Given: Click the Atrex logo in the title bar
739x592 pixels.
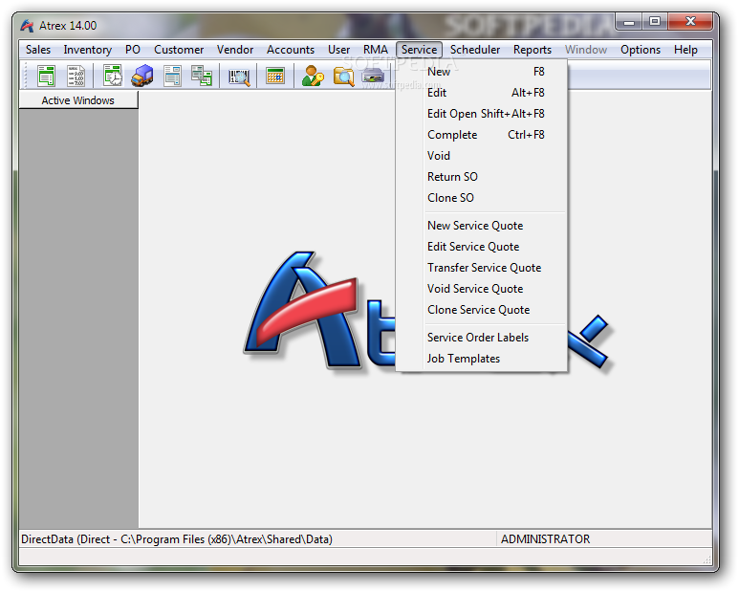Looking at the screenshot, I should 27,26.
